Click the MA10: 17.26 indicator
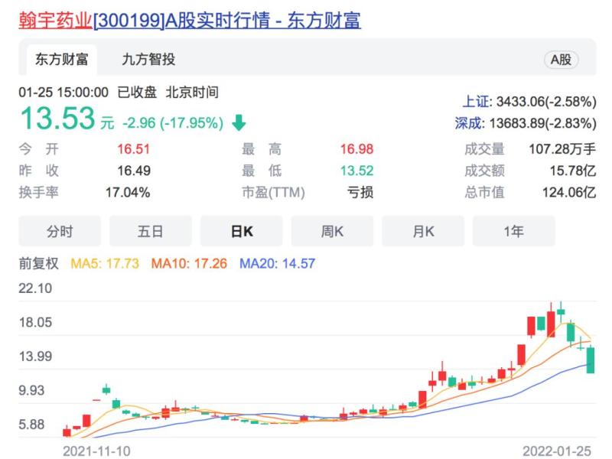This screenshot has width=612, height=459. (189, 263)
